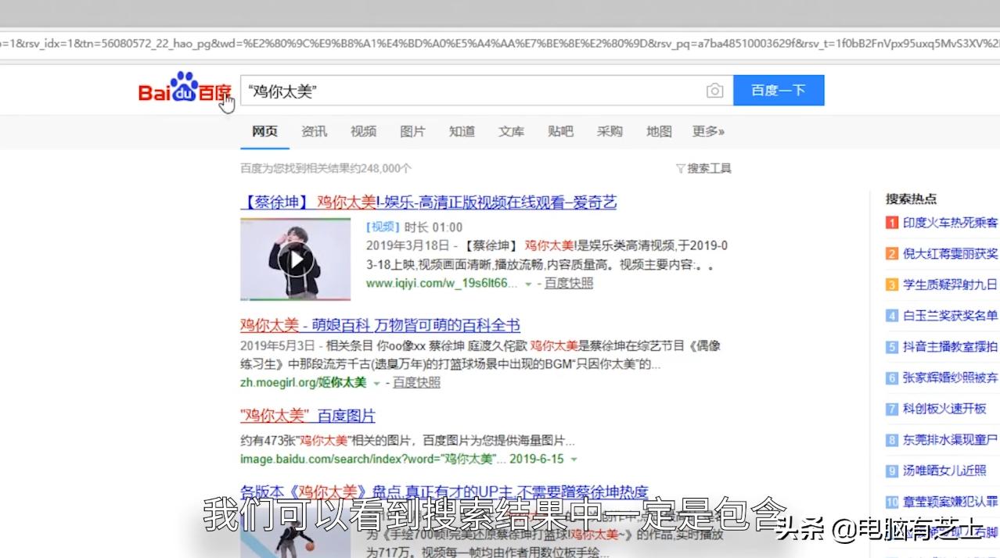The width and height of the screenshot is (1000, 558).
Task: Open the 地图 section
Action: 658,131
